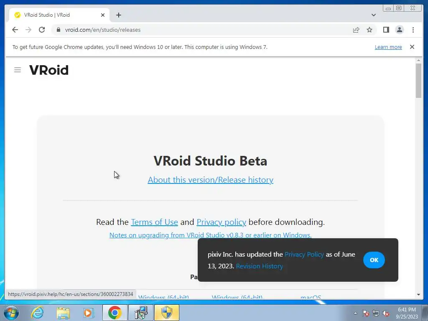Open the VRoid hamburger menu
Image resolution: width=428 pixels, height=321 pixels.
point(18,70)
